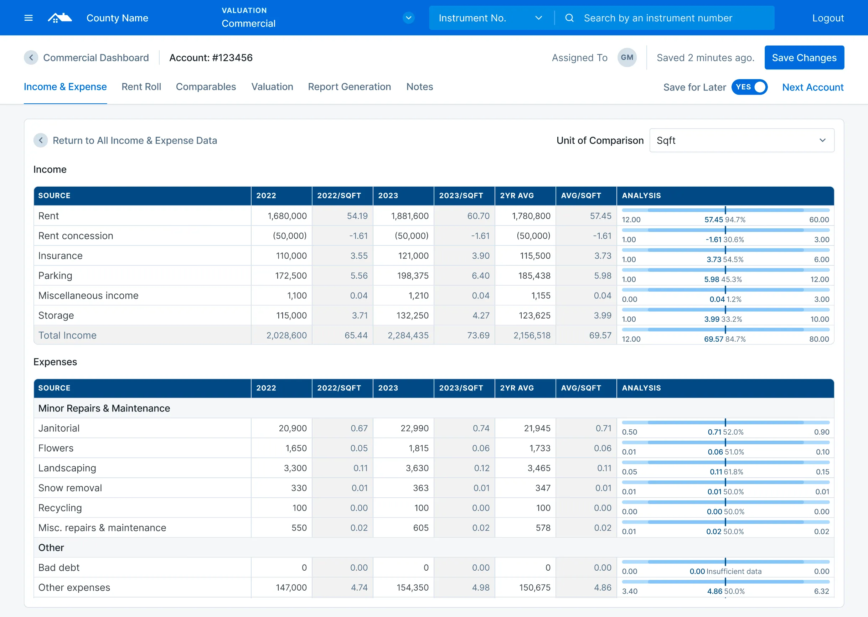Open the Report Generation tab
868x617 pixels.
tap(350, 87)
